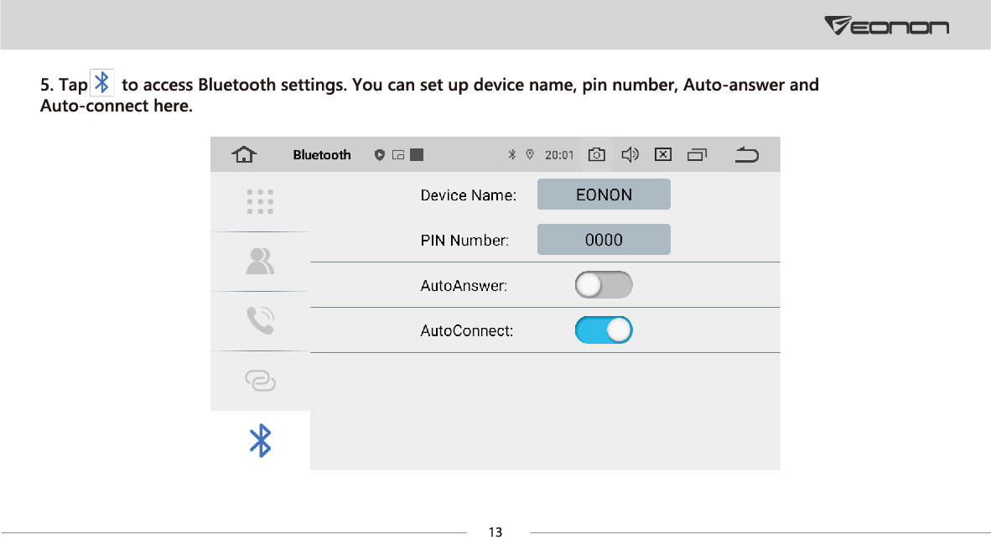The height and width of the screenshot is (545, 991).
Task: Tap the PIN Number: label
Action: [464, 241]
